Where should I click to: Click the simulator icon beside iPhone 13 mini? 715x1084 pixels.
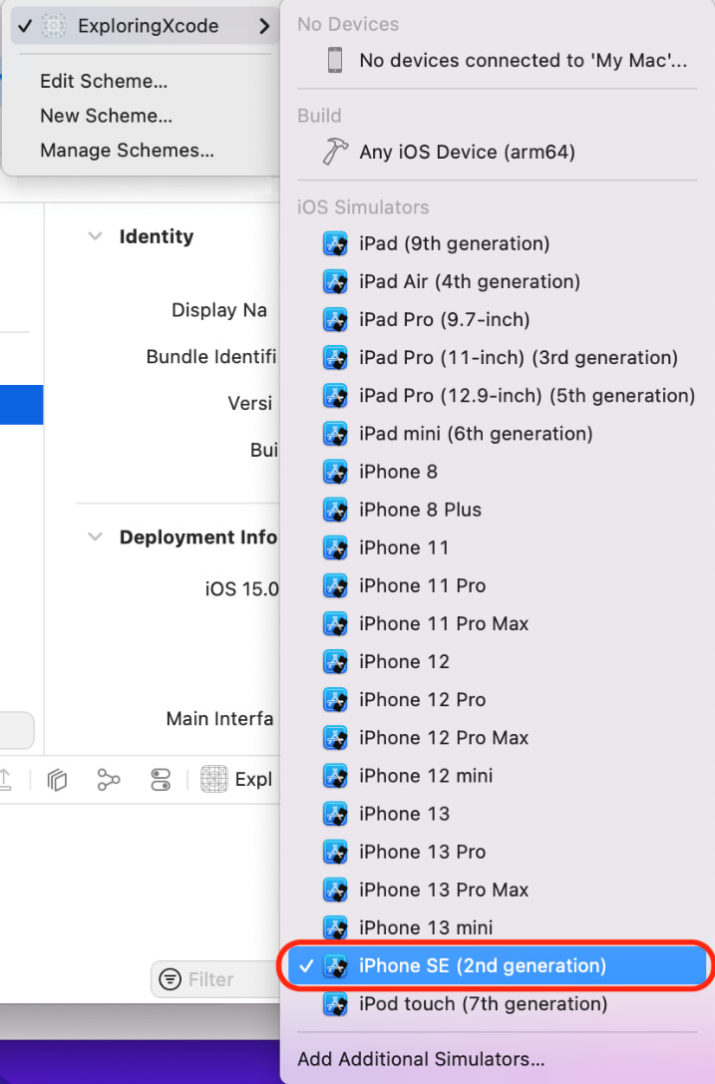click(x=335, y=927)
